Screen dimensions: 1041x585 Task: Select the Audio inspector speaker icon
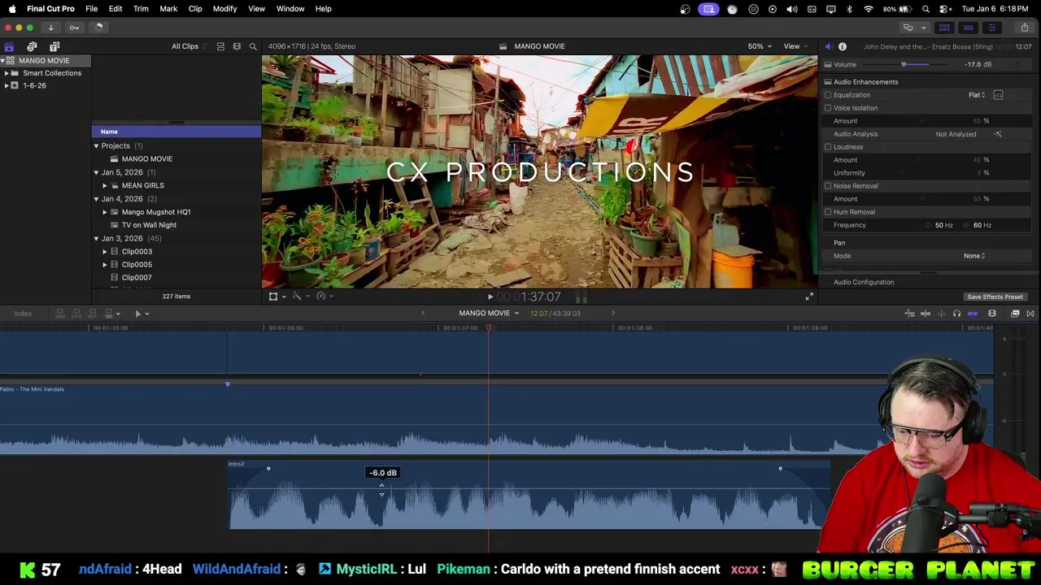tap(828, 46)
